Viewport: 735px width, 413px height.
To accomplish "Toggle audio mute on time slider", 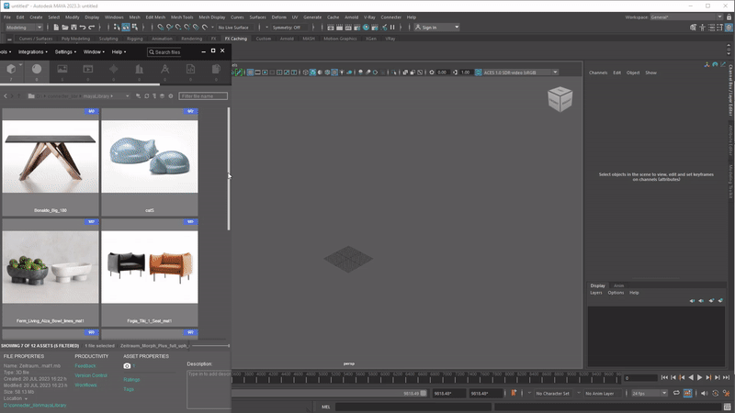I will pos(704,394).
